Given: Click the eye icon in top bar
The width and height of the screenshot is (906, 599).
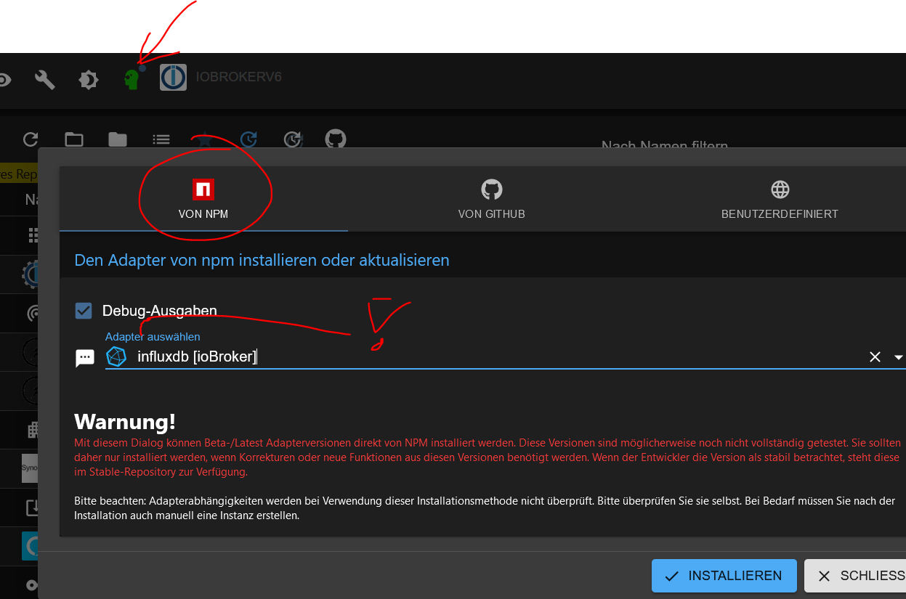Looking at the screenshot, I should tap(4, 79).
